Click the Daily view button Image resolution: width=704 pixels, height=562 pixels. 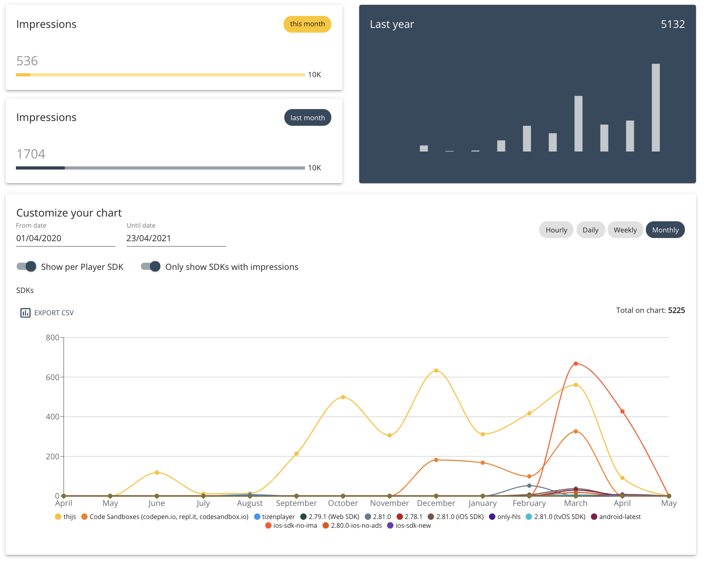pos(591,230)
